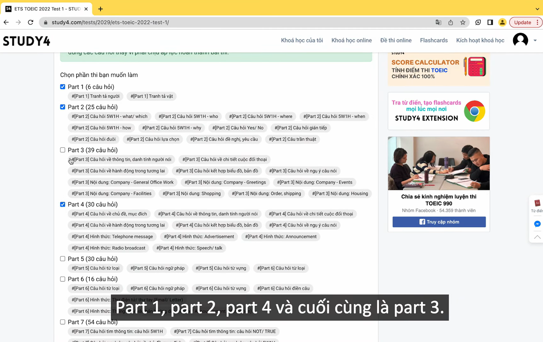
Task: Click the study group photo thumbnail
Action: coord(439,163)
